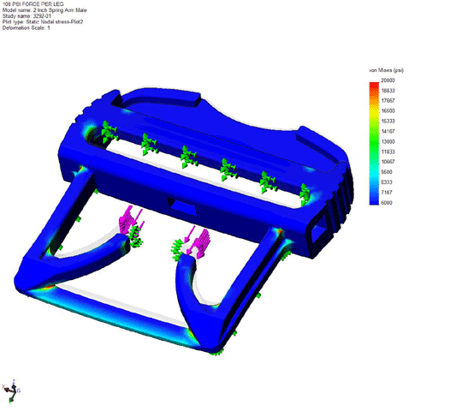
Task: Click the 'Study name: 3292-01' line
Action: coord(27,16)
